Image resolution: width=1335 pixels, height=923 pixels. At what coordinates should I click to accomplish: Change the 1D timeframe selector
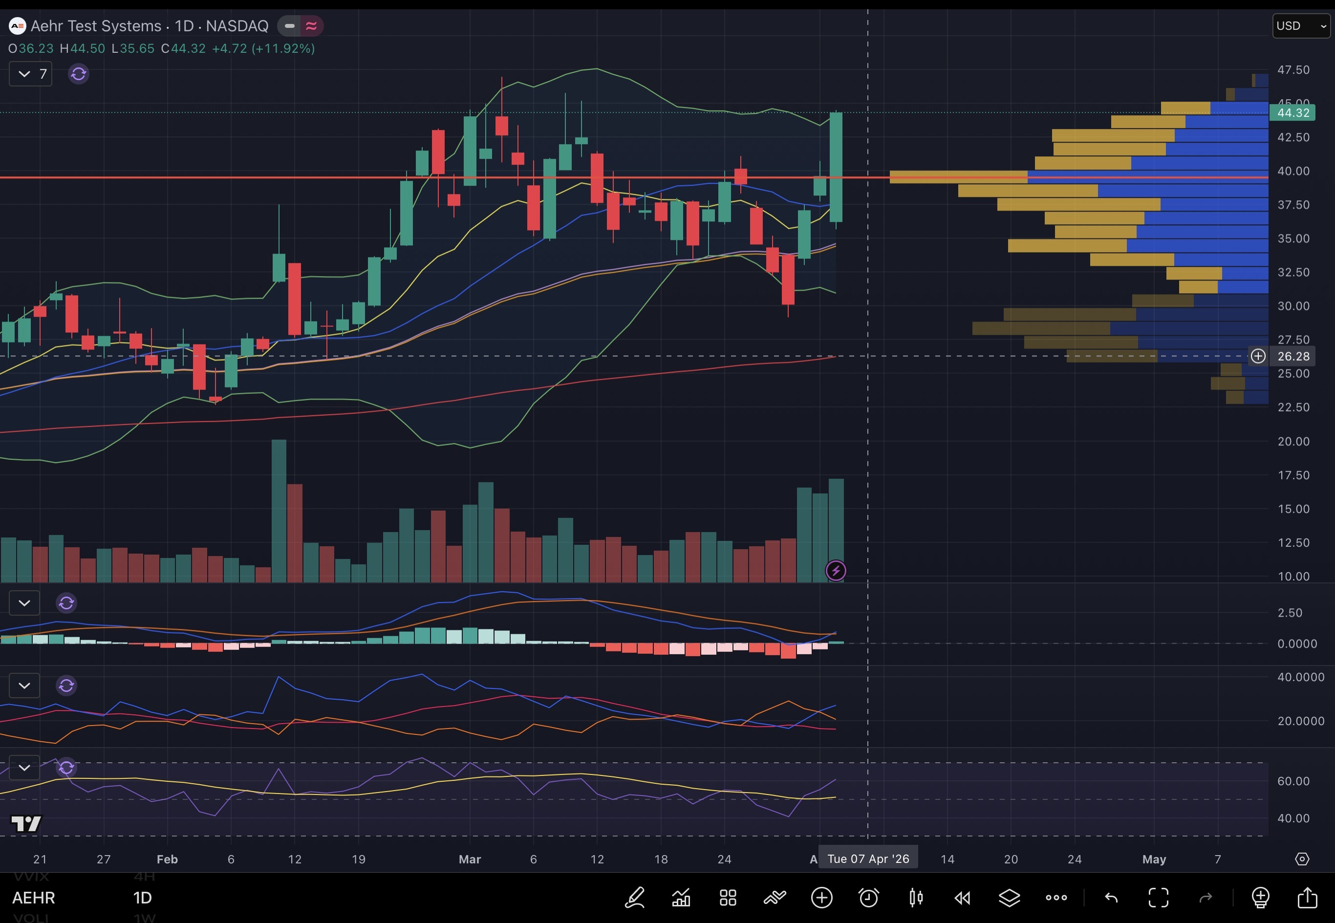click(x=142, y=898)
